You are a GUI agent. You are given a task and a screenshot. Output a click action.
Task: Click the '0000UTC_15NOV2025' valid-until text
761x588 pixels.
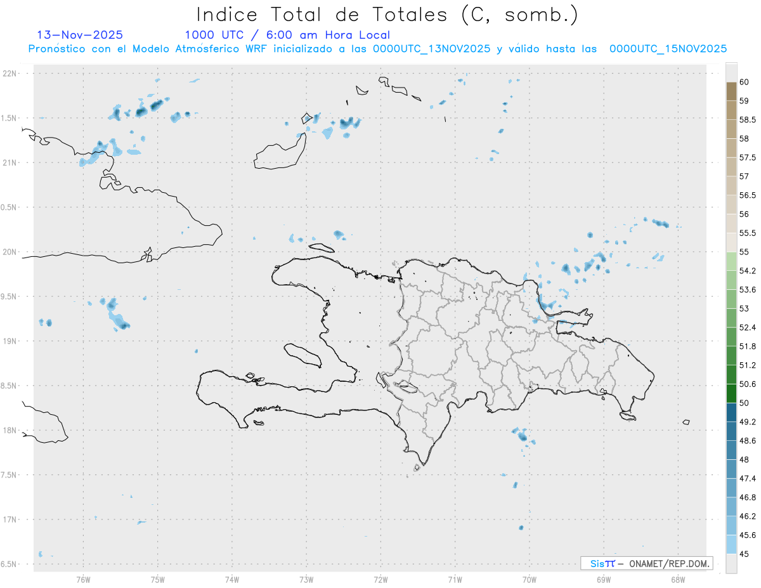click(x=668, y=49)
